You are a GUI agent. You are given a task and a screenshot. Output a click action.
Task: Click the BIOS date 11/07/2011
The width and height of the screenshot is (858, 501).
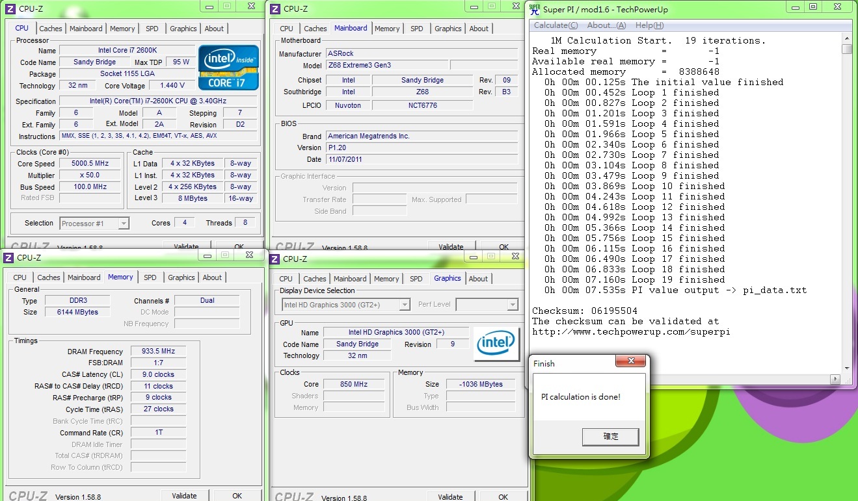pos(422,160)
